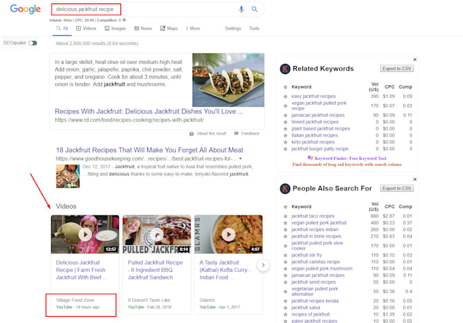
Task: Play the Delicious Jackfruit Recipe village video
Action: (x=85, y=235)
